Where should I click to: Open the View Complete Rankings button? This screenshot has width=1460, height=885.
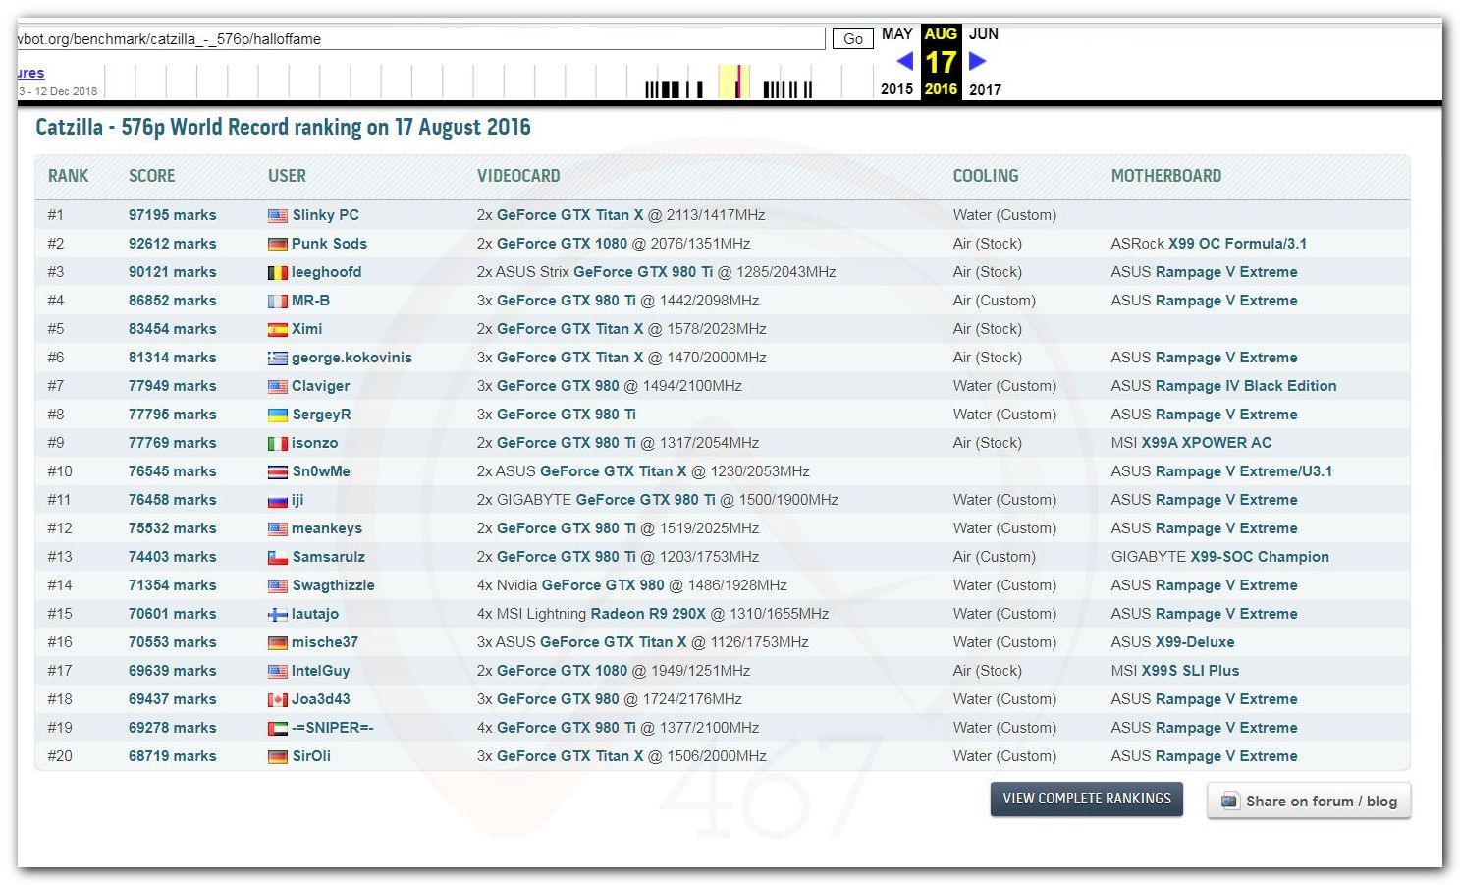[1086, 799]
